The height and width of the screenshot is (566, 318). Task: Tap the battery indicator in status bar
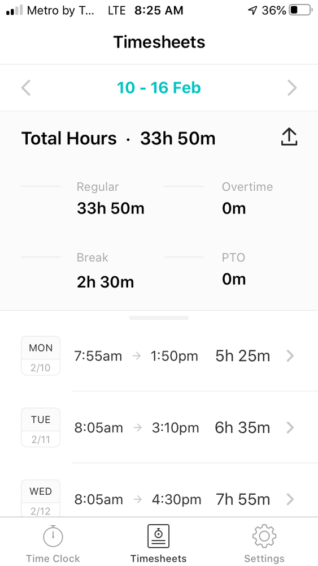[300, 10]
